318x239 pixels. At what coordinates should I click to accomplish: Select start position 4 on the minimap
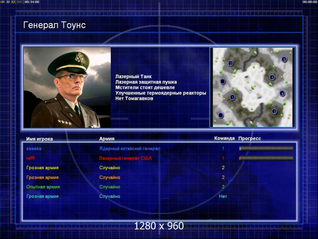click(282, 94)
